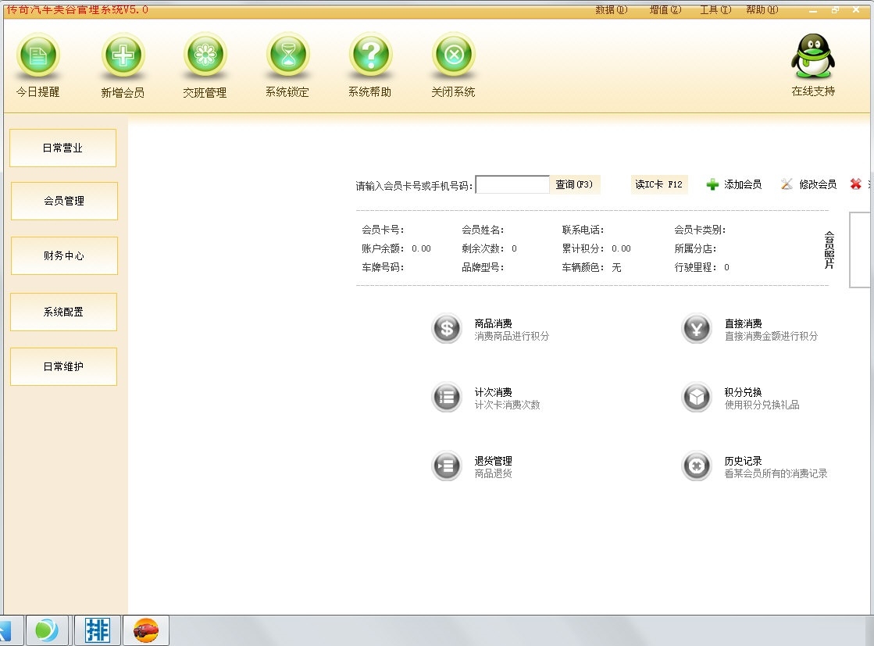Open the 今日提醒 reminder icon
Screen dimensions: 874x646
(x=37, y=56)
